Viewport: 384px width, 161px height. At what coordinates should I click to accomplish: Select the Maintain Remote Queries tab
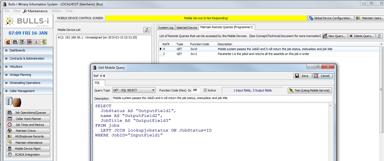click(227, 27)
